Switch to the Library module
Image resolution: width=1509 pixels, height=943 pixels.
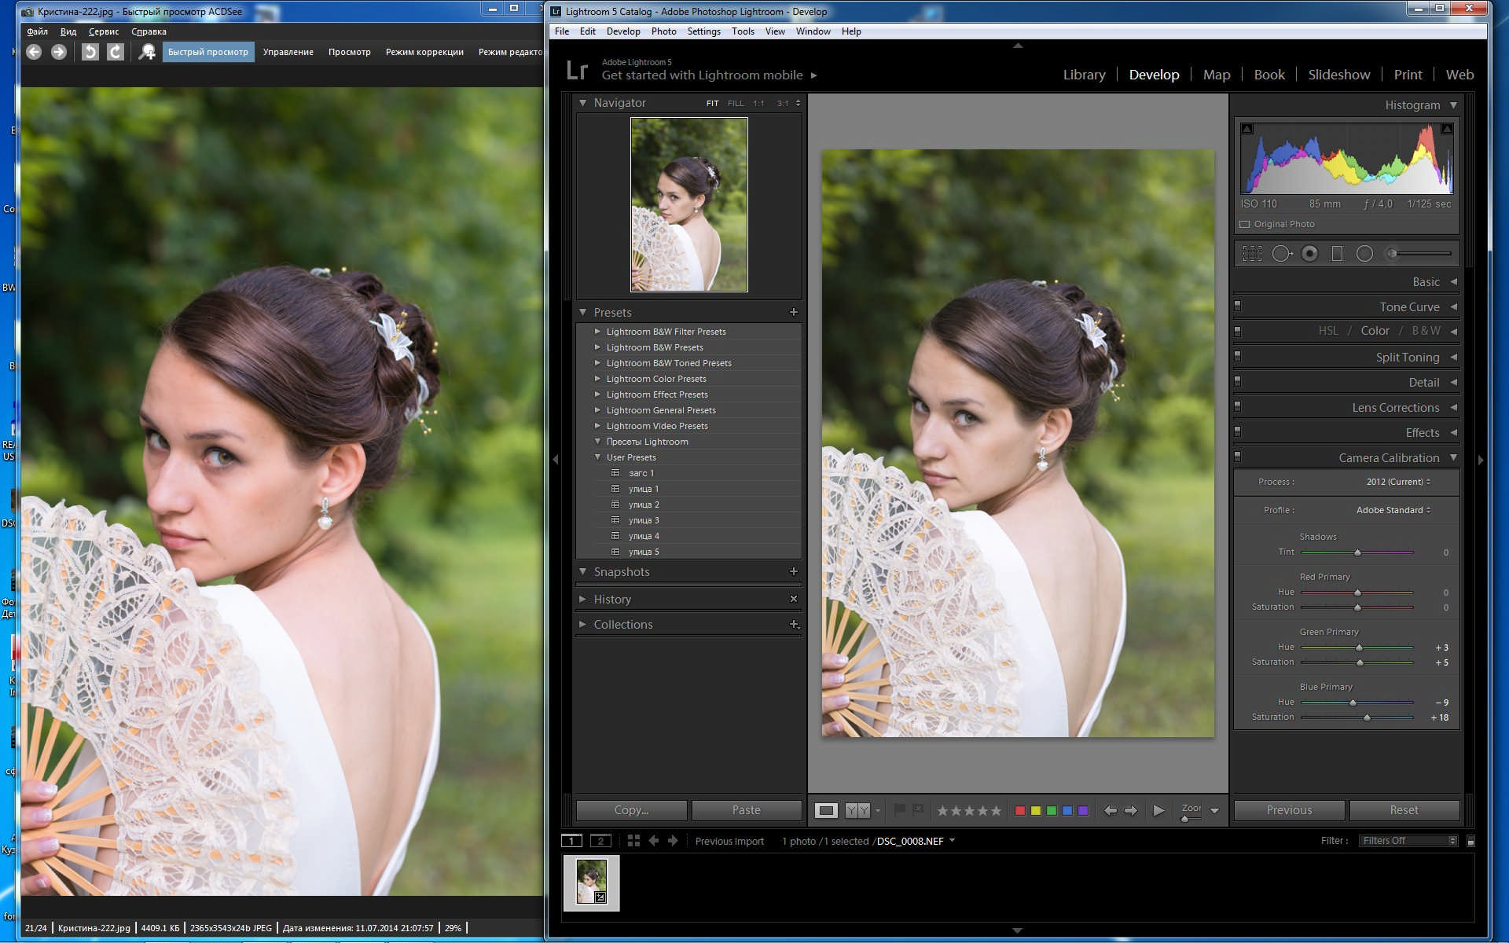click(1084, 75)
